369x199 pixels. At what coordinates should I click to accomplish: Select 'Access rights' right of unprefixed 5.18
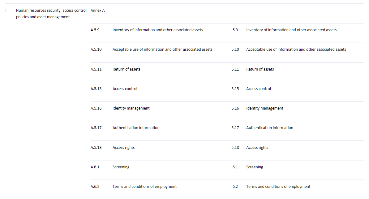coord(257,148)
